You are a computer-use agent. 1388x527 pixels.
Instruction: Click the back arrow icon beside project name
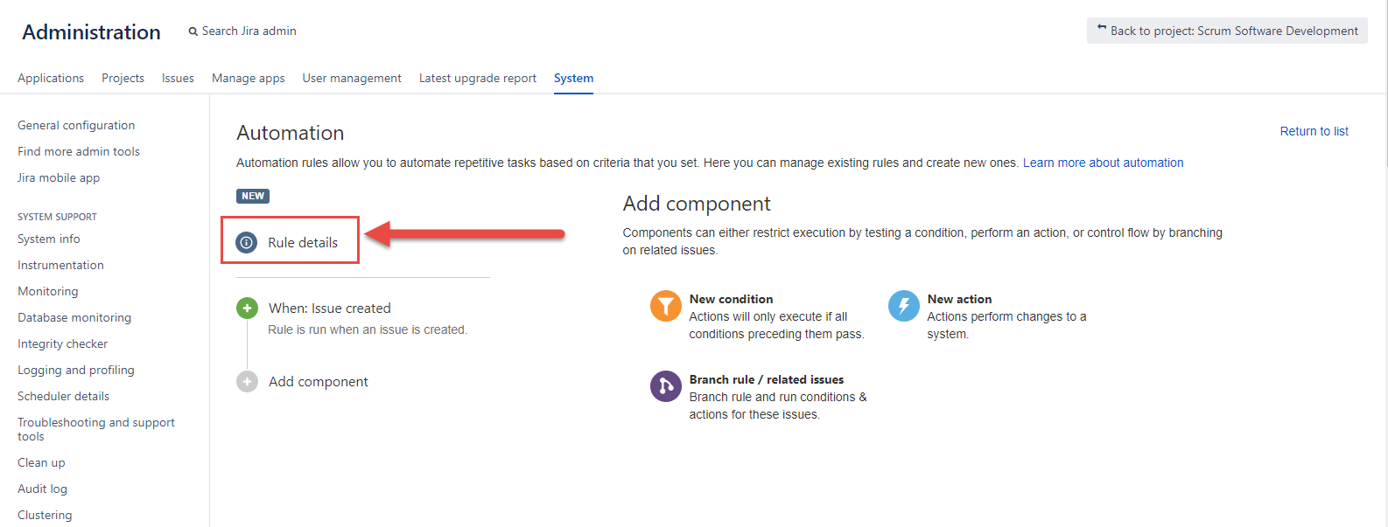(1102, 29)
